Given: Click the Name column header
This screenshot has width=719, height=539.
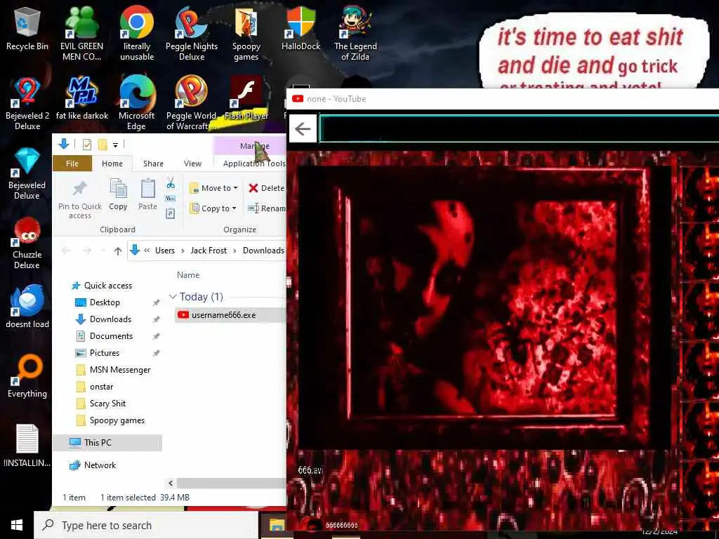Looking at the screenshot, I should point(188,275).
